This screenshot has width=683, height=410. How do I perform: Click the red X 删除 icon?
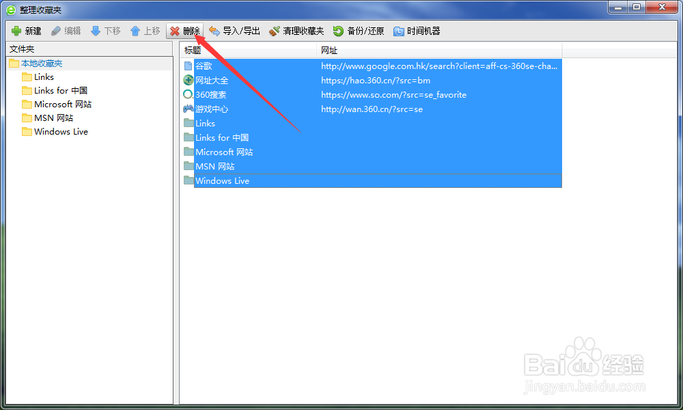point(175,31)
